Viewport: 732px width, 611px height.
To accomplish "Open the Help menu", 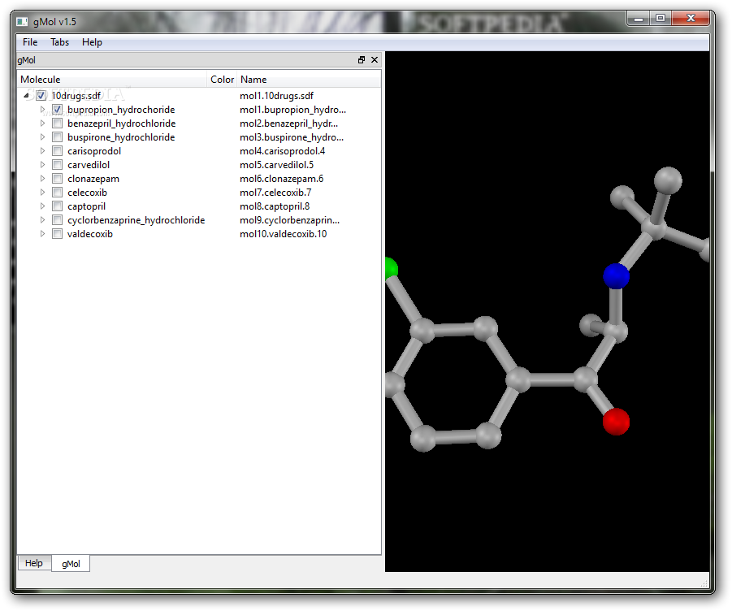I will (x=92, y=42).
